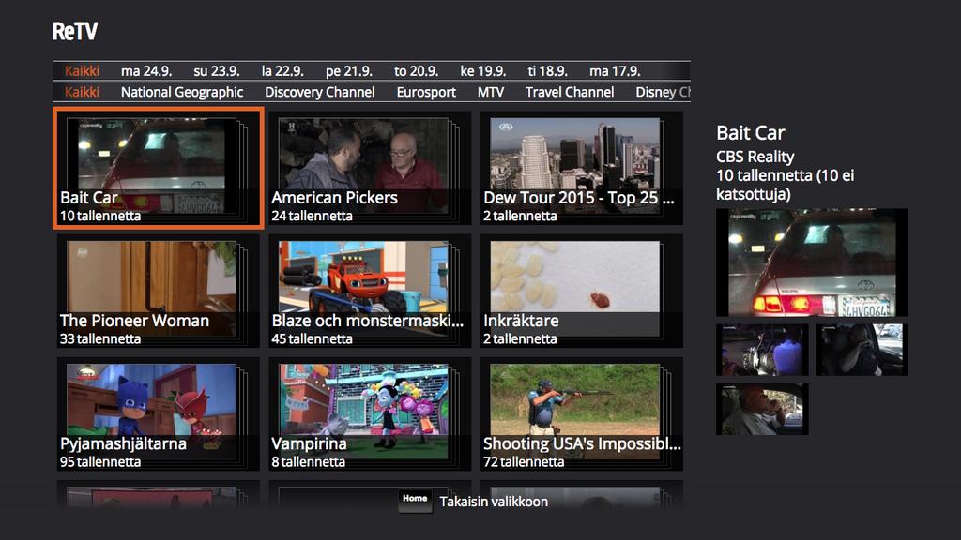Filter by Discovery Channel

click(319, 92)
